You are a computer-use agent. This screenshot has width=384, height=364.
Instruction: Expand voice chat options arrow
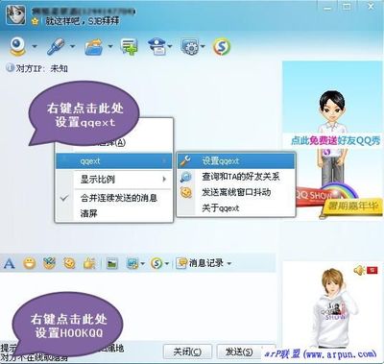pos(72,46)
